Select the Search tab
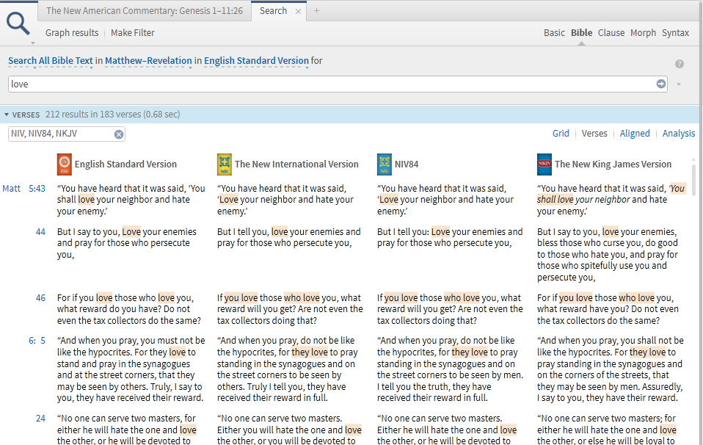Screen dimensions: 703x445 tap(273, 11)
